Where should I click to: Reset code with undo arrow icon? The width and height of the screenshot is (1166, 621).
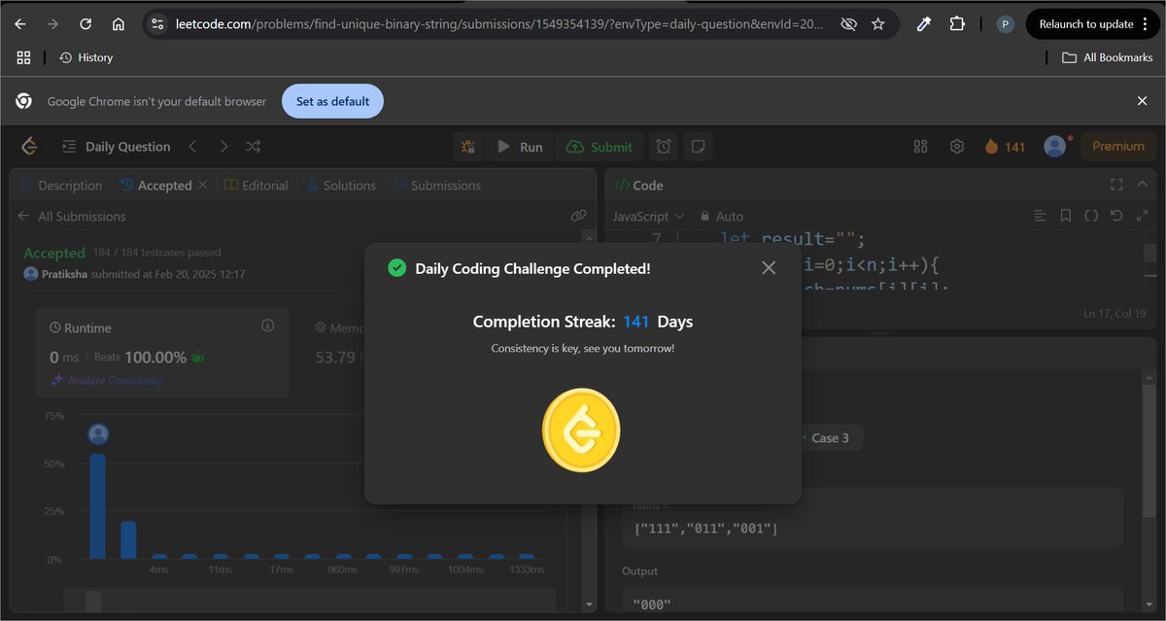1115,216
